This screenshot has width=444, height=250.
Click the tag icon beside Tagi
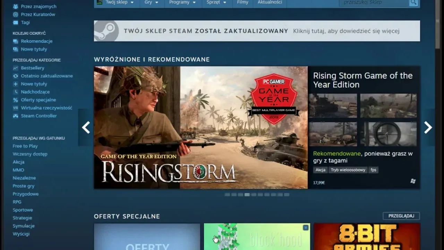click(15, 23)
